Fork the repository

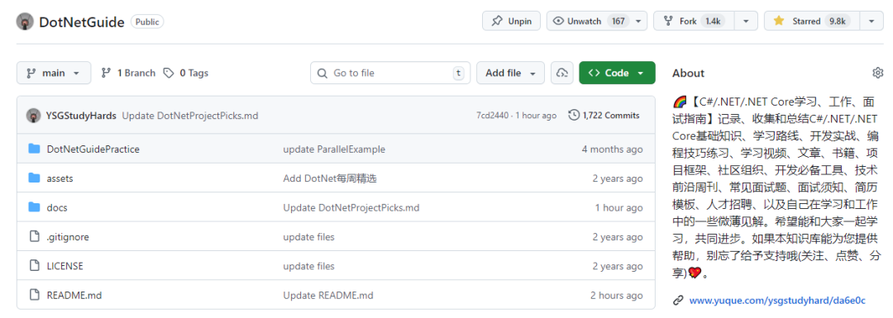(x=693, y=21)
